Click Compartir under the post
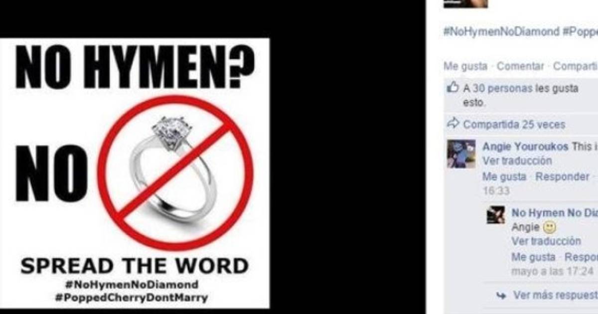This screenshot has width=598, height=314. [x=576, y=66]
